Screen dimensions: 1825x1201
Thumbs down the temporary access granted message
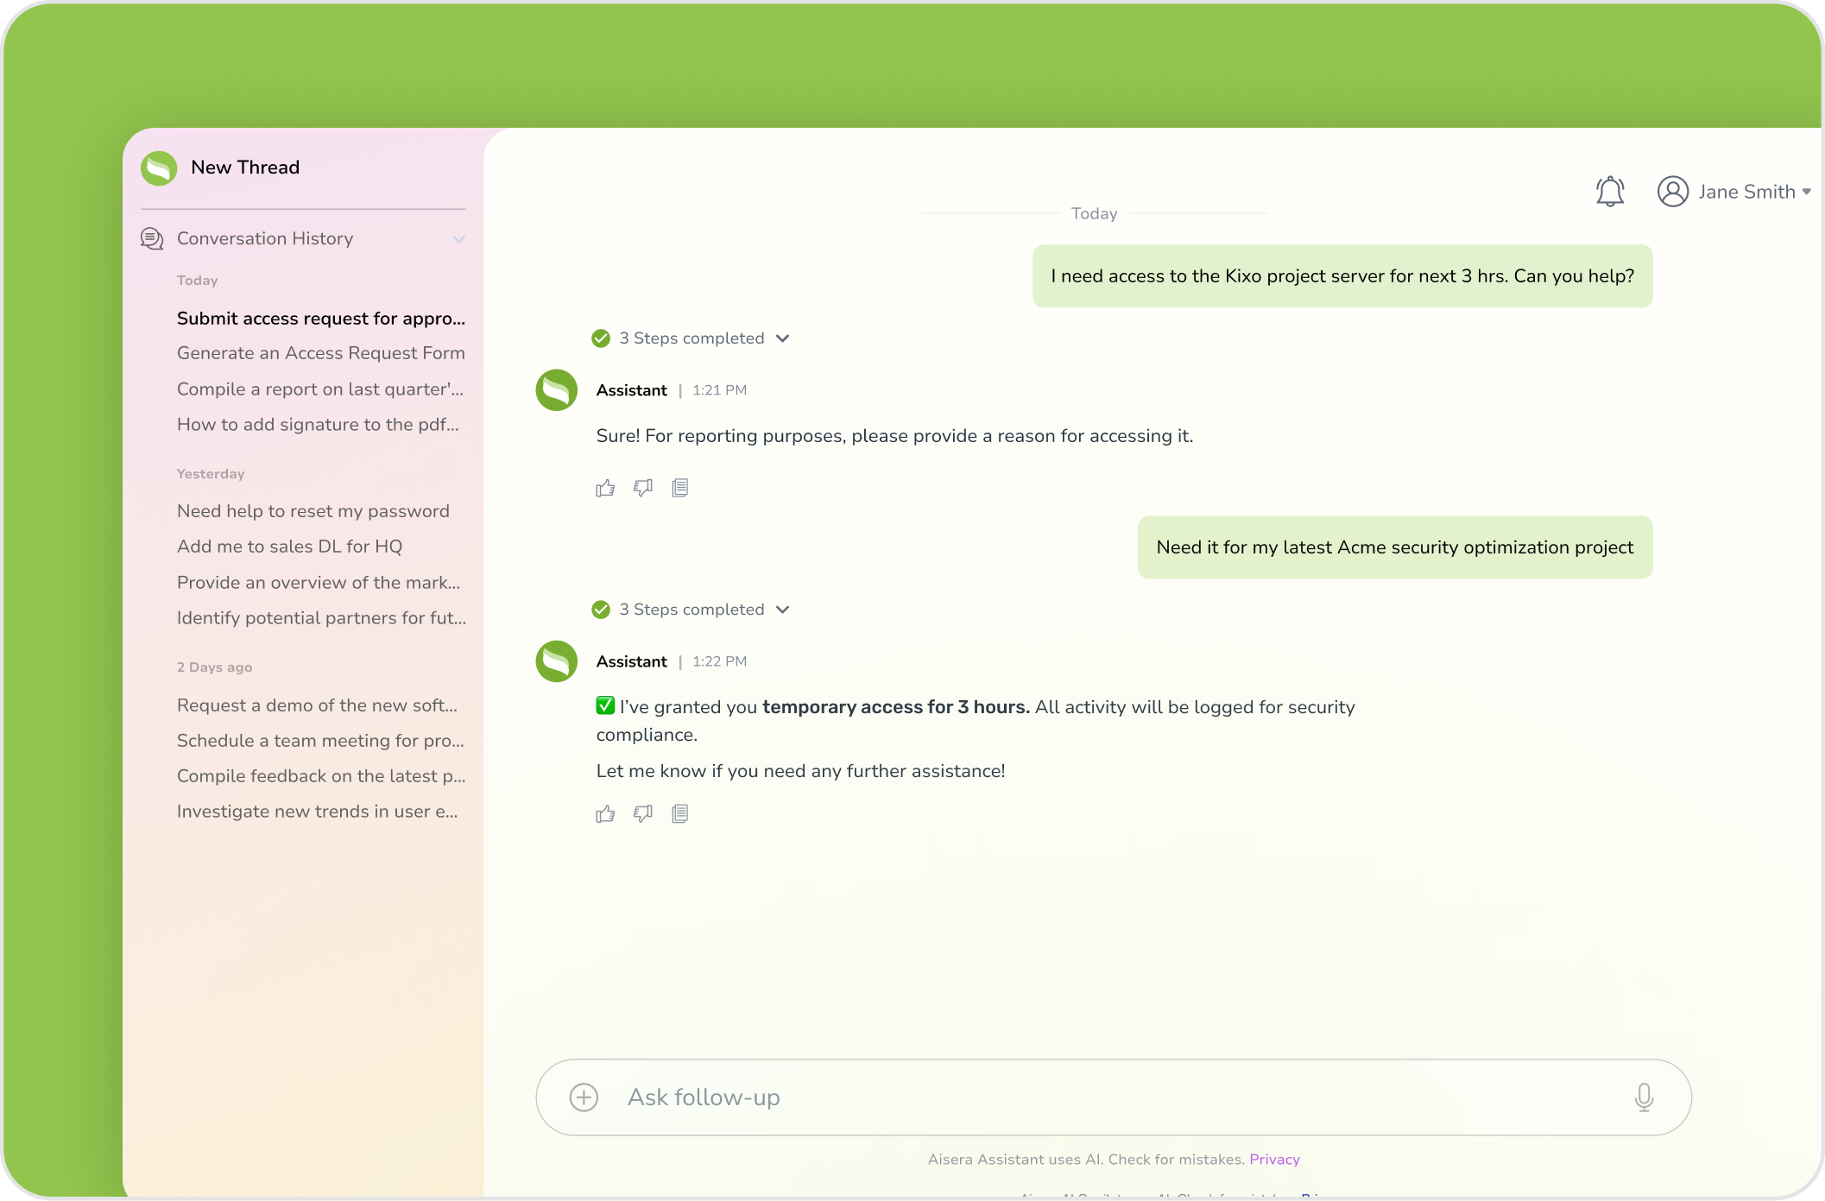point(642,814)
